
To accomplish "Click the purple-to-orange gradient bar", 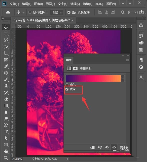I will (93, 79).
